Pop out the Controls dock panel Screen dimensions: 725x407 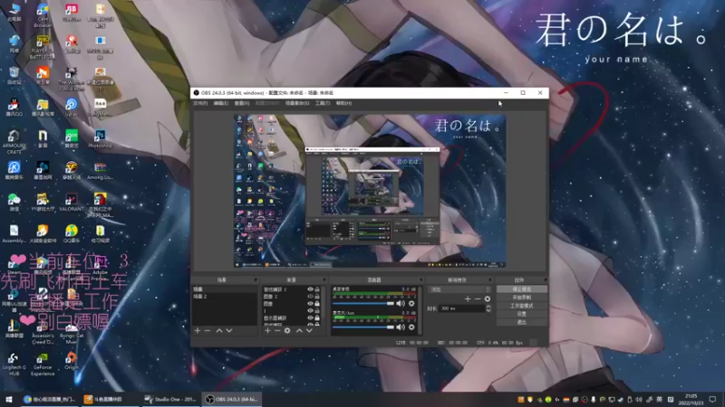546,279
